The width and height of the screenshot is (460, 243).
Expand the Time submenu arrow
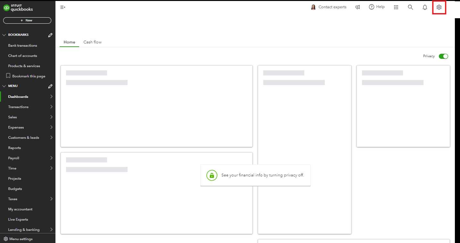[x=51, y=168]
